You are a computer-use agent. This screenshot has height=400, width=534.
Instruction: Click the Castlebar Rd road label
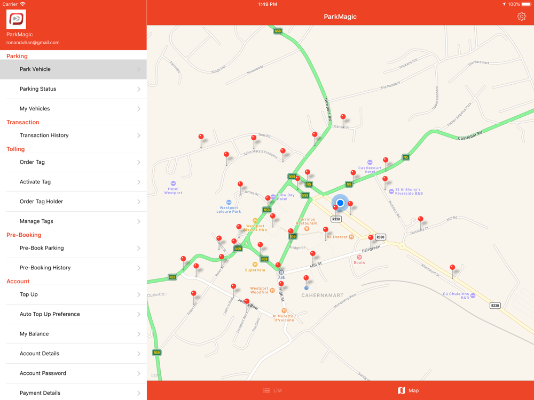click(x=470, y=135)
